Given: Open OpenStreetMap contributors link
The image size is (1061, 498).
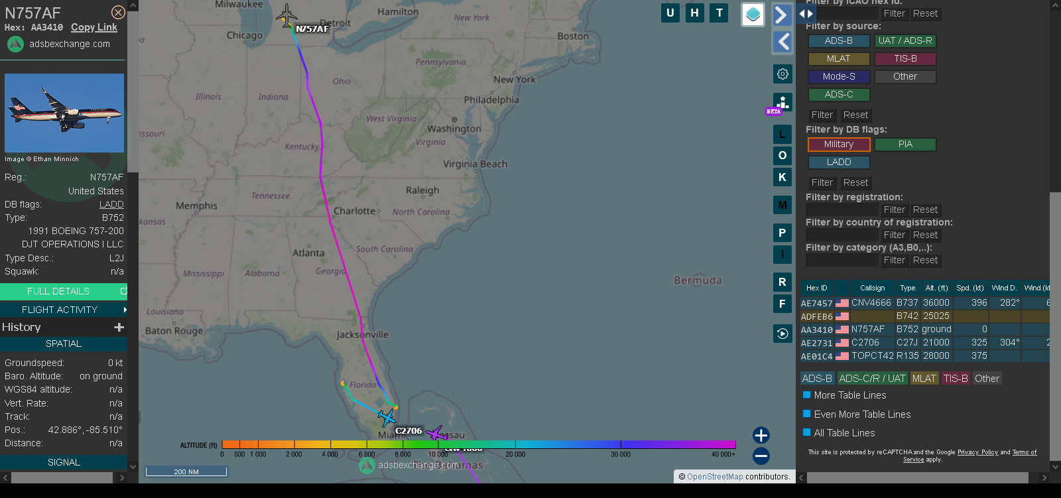Looking at the screenshot, I should (715, 476).
